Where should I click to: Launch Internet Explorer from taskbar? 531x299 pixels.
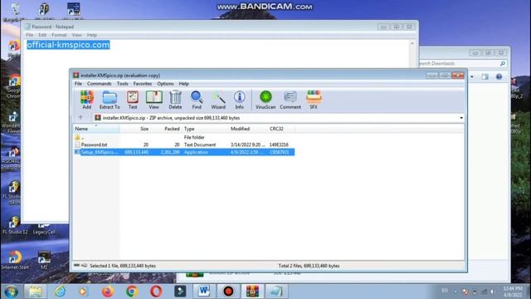click(60, 292)
